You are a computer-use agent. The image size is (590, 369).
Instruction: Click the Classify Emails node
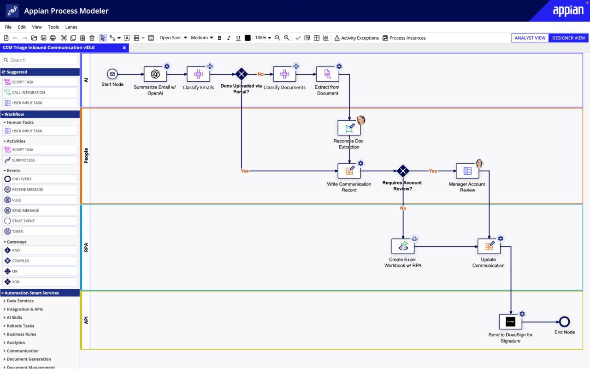[198, 74]
